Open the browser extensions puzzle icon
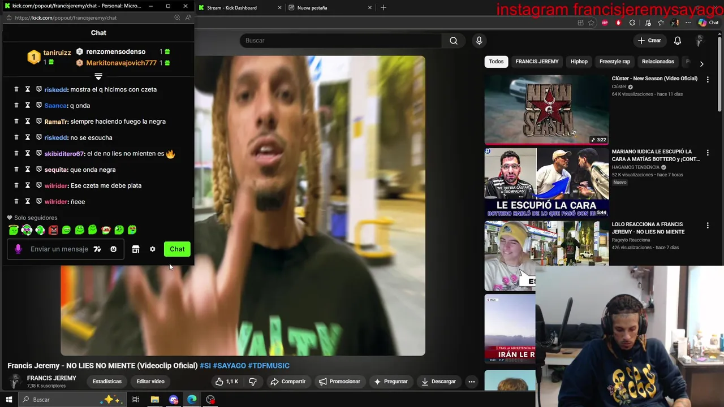 pos(632,23)
